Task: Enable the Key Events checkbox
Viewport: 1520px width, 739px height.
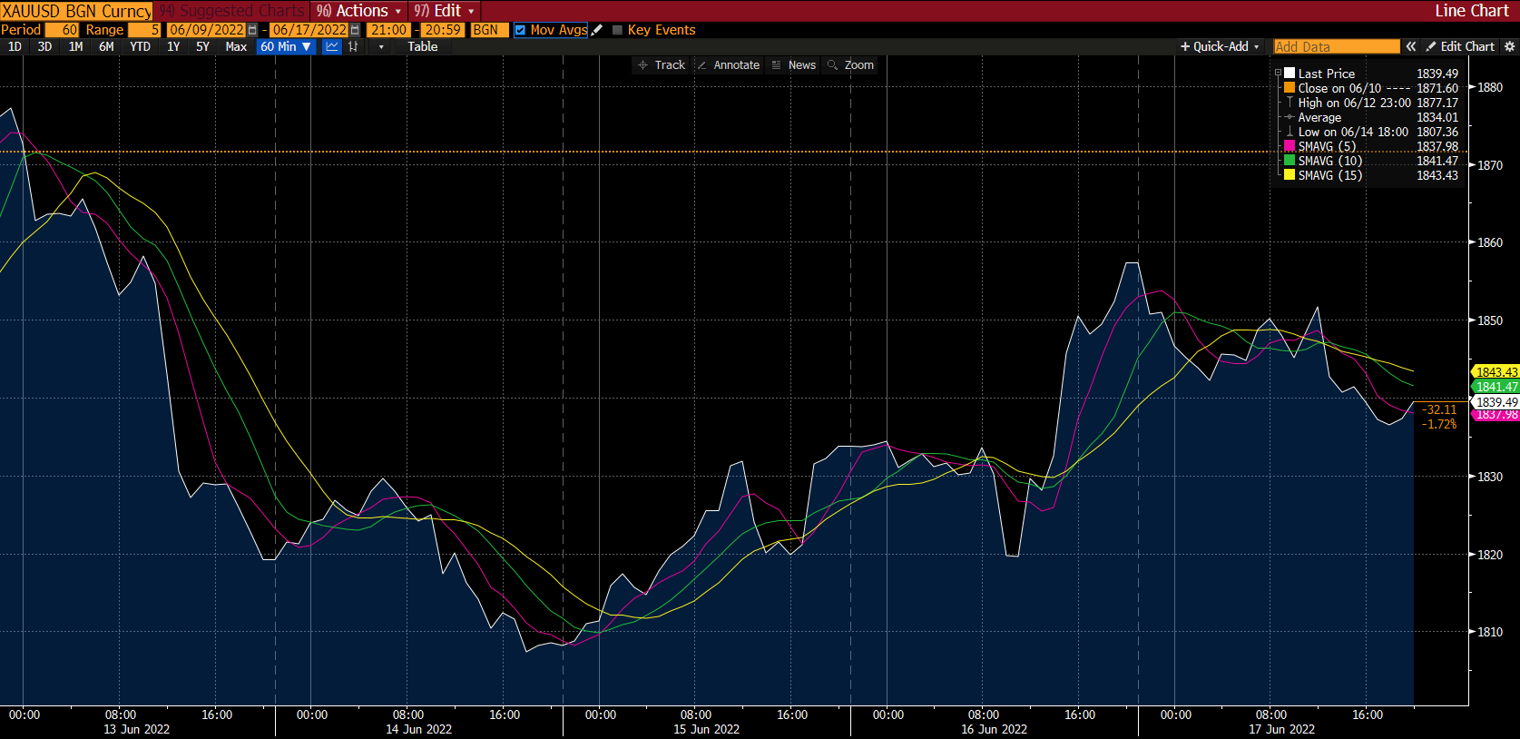Action: coord(618,30)
